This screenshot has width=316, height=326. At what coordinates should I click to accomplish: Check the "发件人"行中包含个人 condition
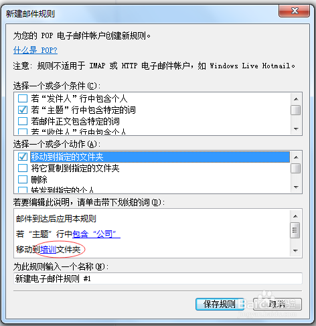click(x=23, y=98)
